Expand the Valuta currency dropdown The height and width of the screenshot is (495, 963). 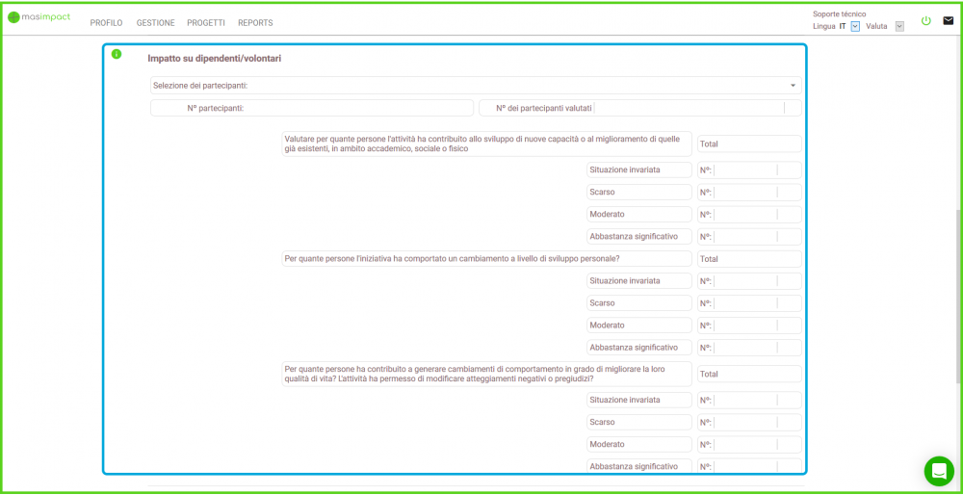[x=899, y=27]
